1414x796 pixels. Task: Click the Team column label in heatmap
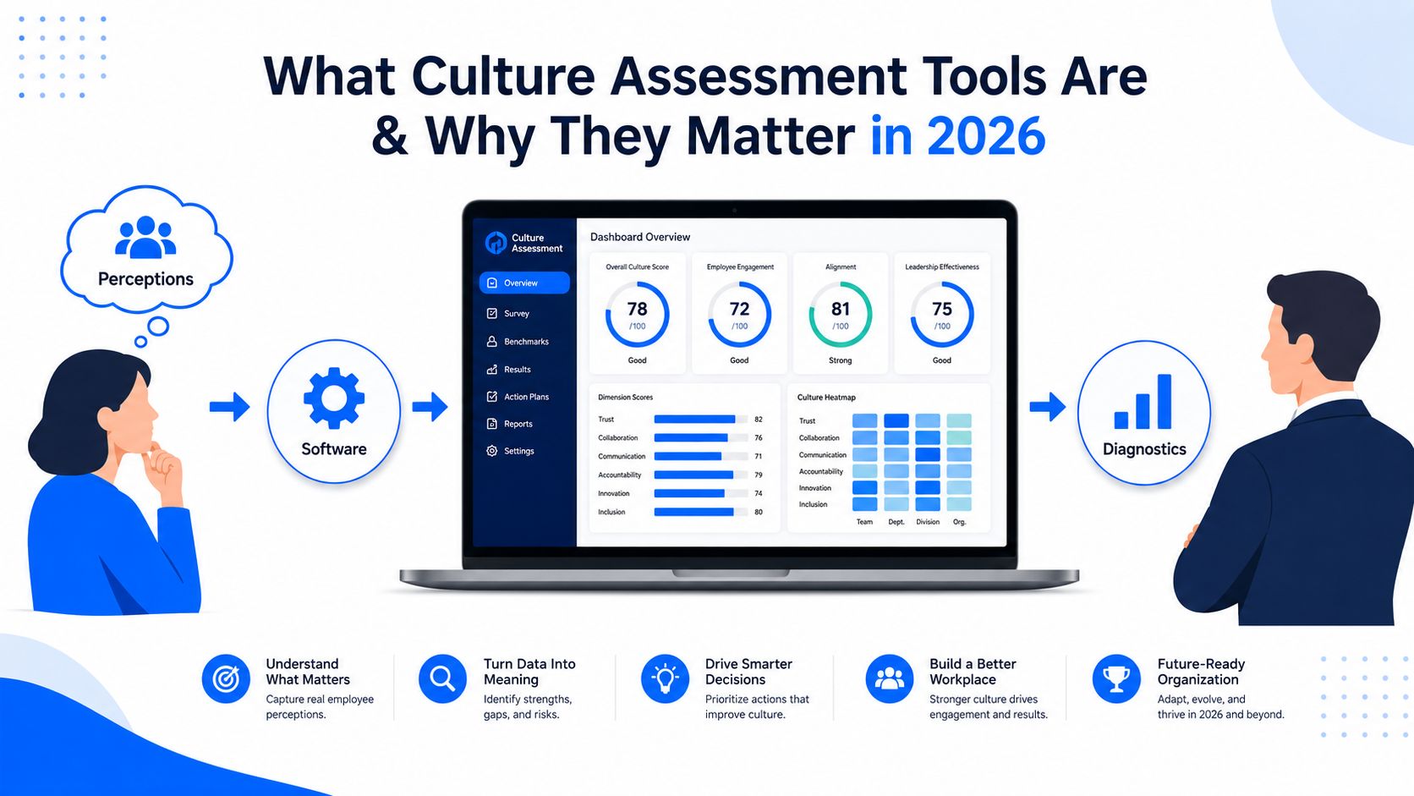point(864,522)
